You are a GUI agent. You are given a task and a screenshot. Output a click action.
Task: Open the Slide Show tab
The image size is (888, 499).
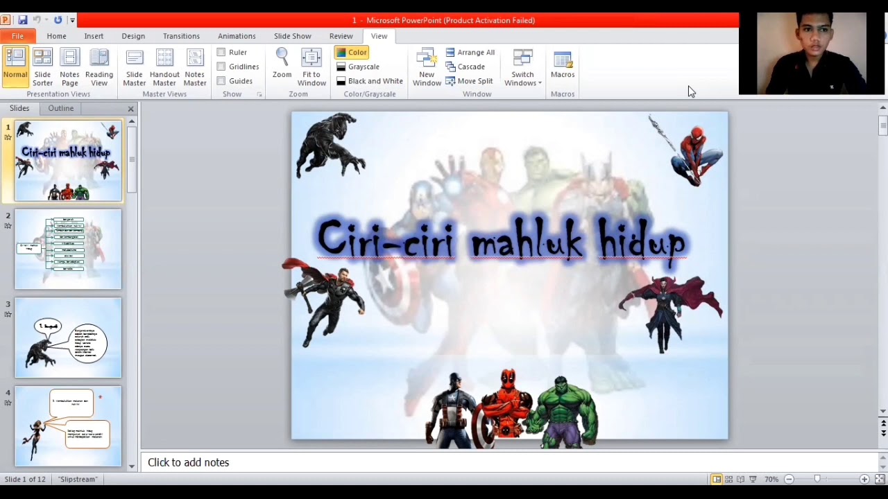[292, 36]
